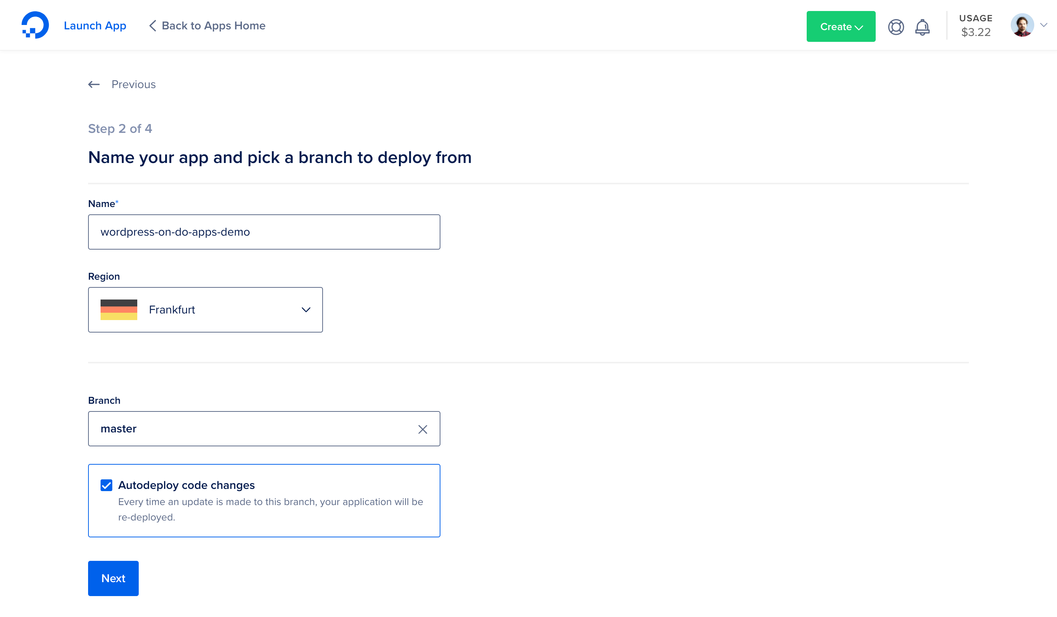Click the German flag in Region
This screenshot has height=617, width=1057.
(x=119, y=309)
